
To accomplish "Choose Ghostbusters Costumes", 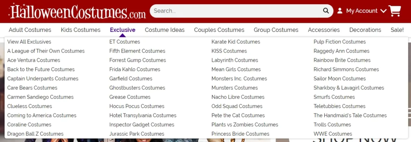I will 137,88.
